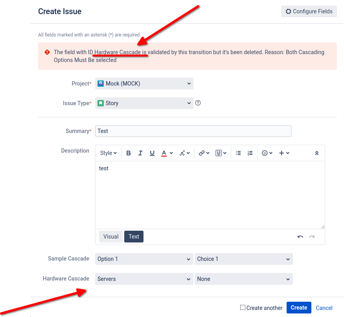The image size is (344, 317).
Task: Apply italic formatting to description text
Action: 140,153
